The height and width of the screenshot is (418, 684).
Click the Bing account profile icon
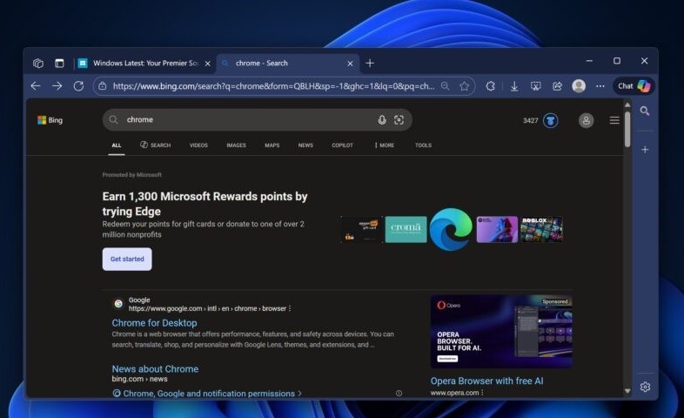pos(586,120)
